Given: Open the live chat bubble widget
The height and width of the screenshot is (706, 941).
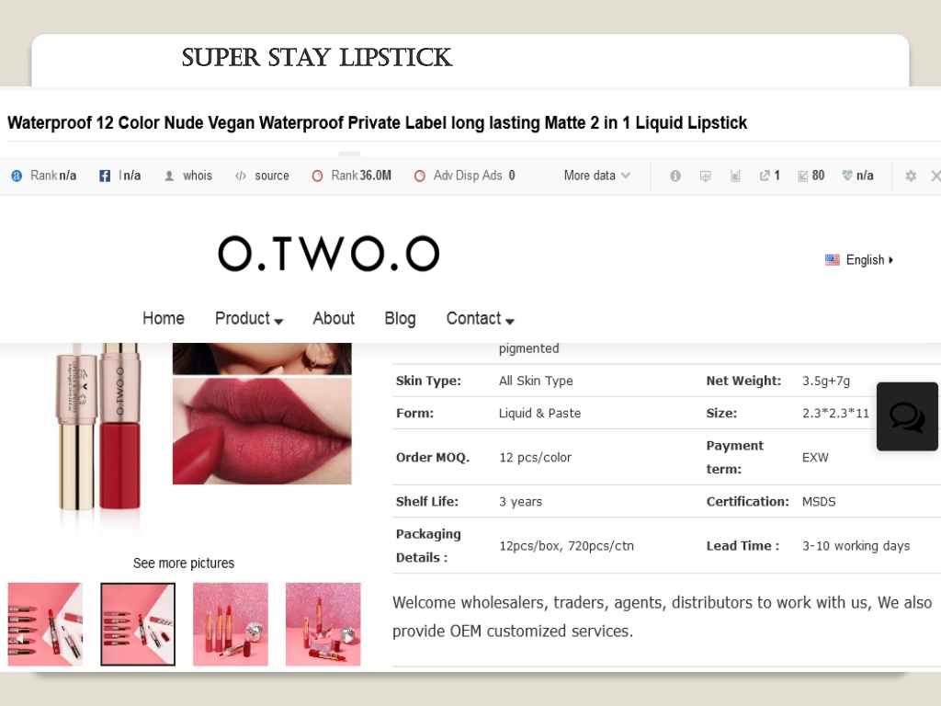Looking at the screenshot, I should coord(907,416).
